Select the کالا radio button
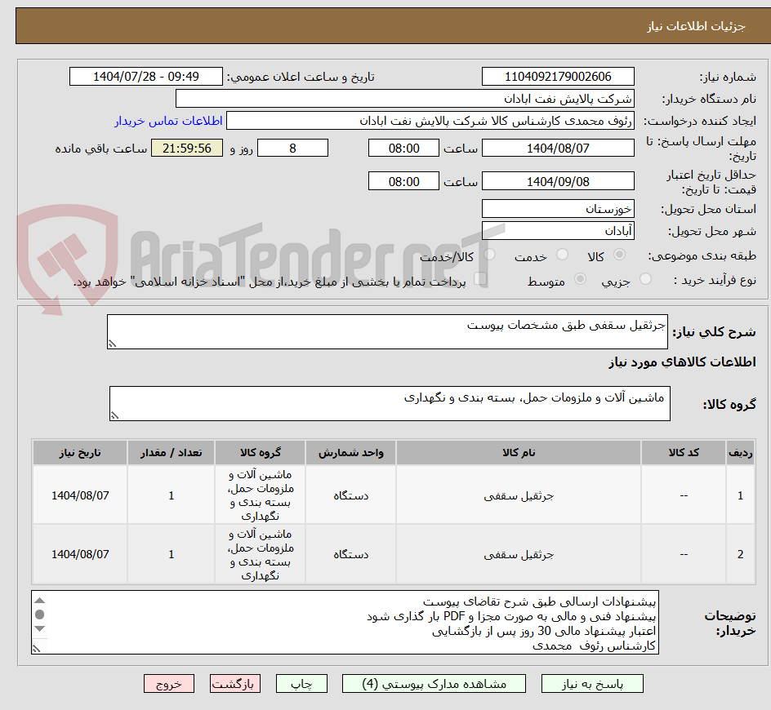771x710 pixels. point(620,255)
